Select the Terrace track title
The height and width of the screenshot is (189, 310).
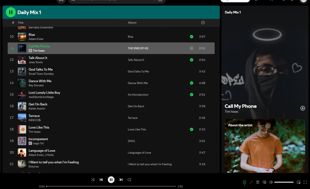pos(34,116)
